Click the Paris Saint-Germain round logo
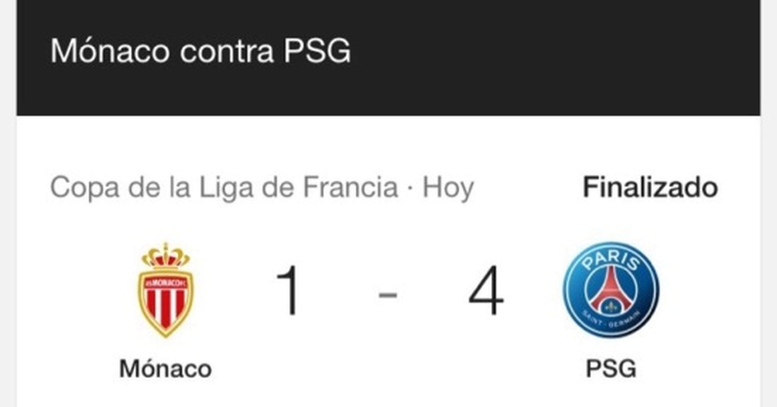 [611, 290]
